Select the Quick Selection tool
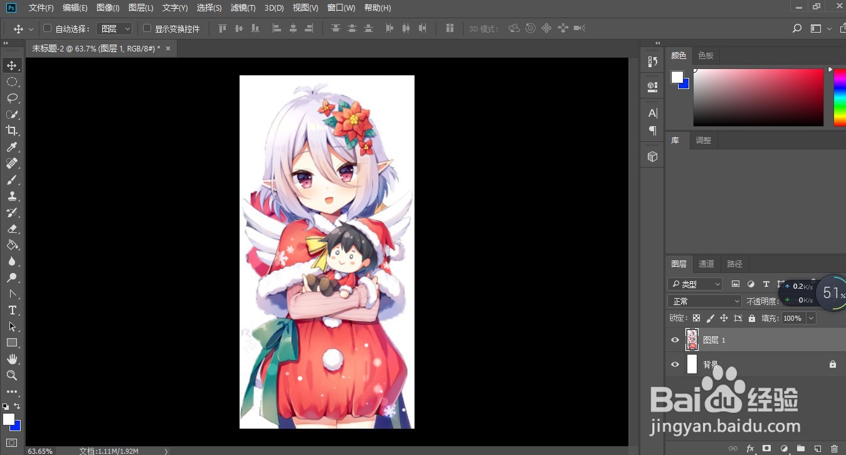Image resolution: width=846 pixels, height=455 pixels. (12, 114)
